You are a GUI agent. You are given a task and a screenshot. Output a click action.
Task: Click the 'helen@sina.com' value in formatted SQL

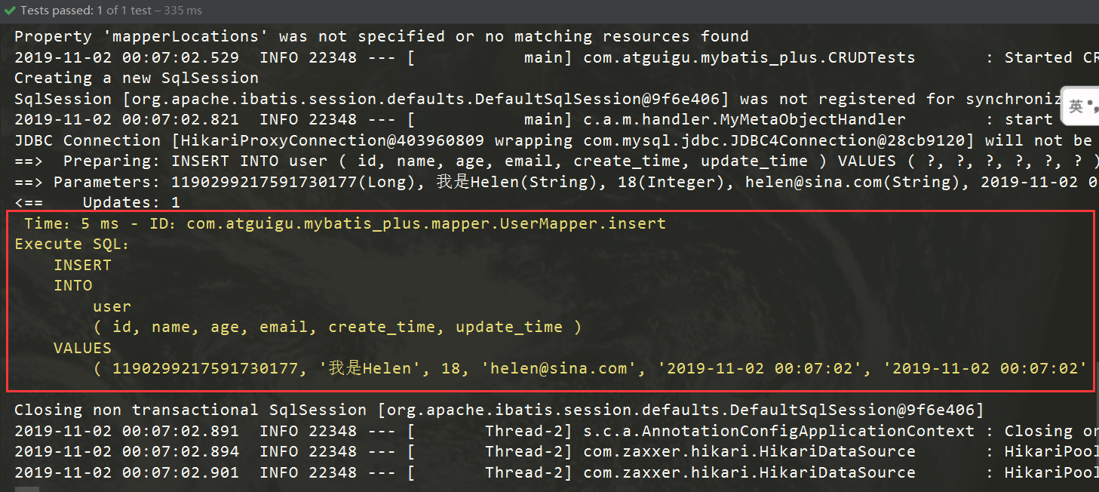point(558,368)
